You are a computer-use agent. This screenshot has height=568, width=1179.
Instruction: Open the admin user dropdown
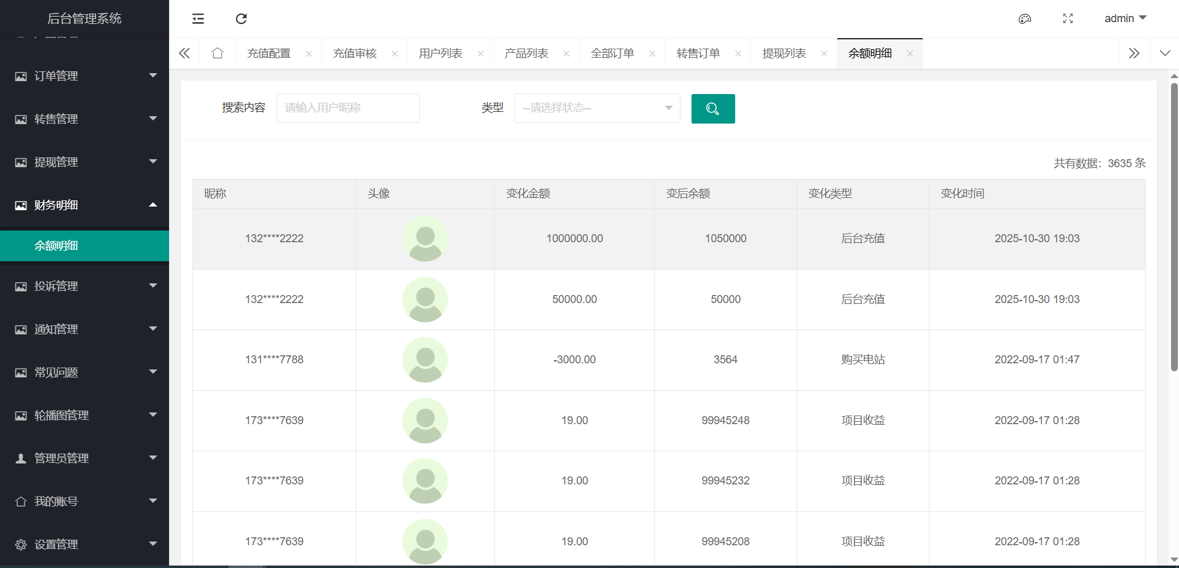click(x=1125, y=18)
